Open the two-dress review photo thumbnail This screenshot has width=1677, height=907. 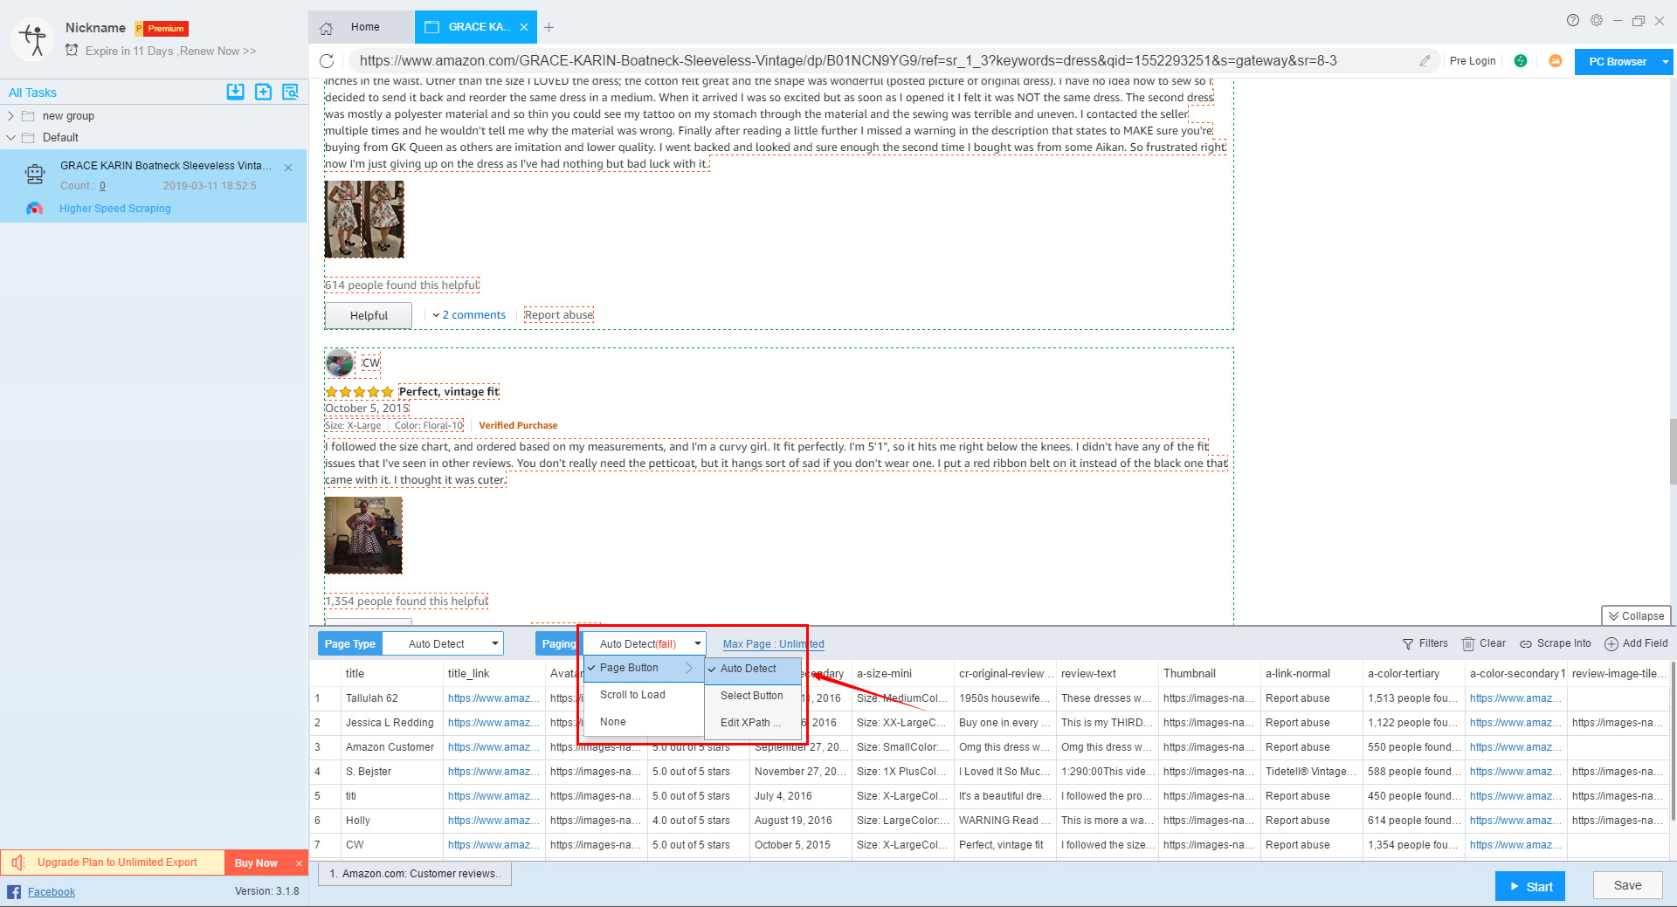pyautogui.click(x=364, y=219)
